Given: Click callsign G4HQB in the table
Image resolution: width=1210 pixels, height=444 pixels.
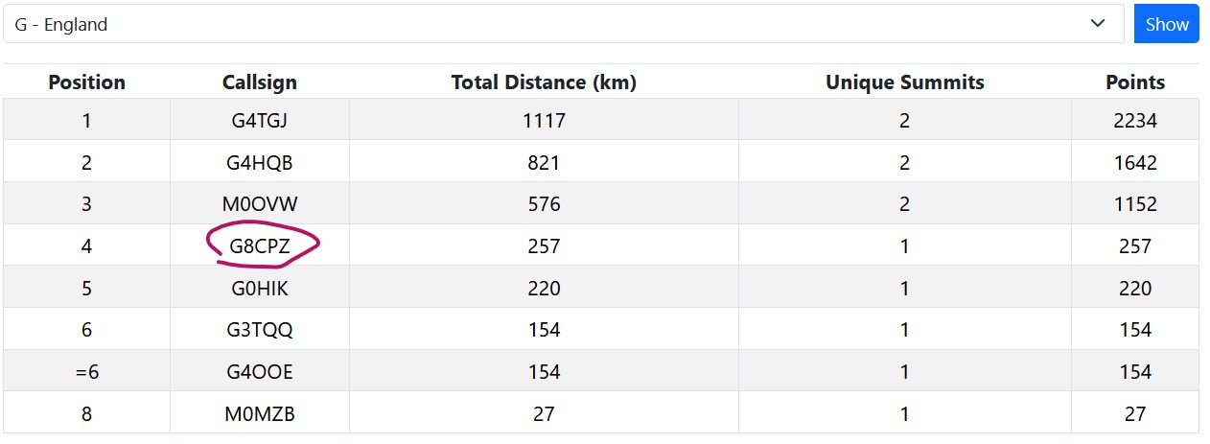Looking at the screenshot, I should 260,163.
